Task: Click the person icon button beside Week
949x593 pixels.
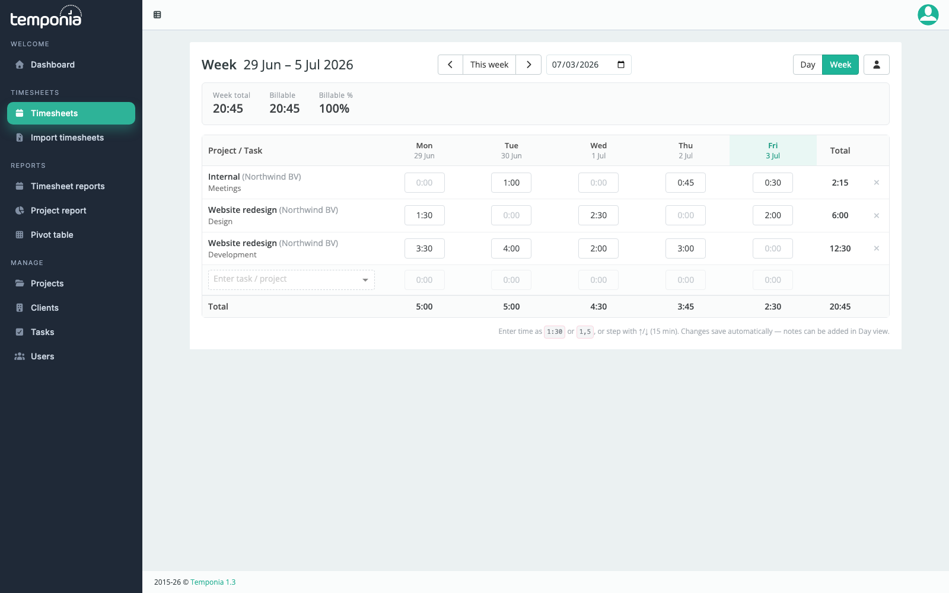Action: click(876, 65)
